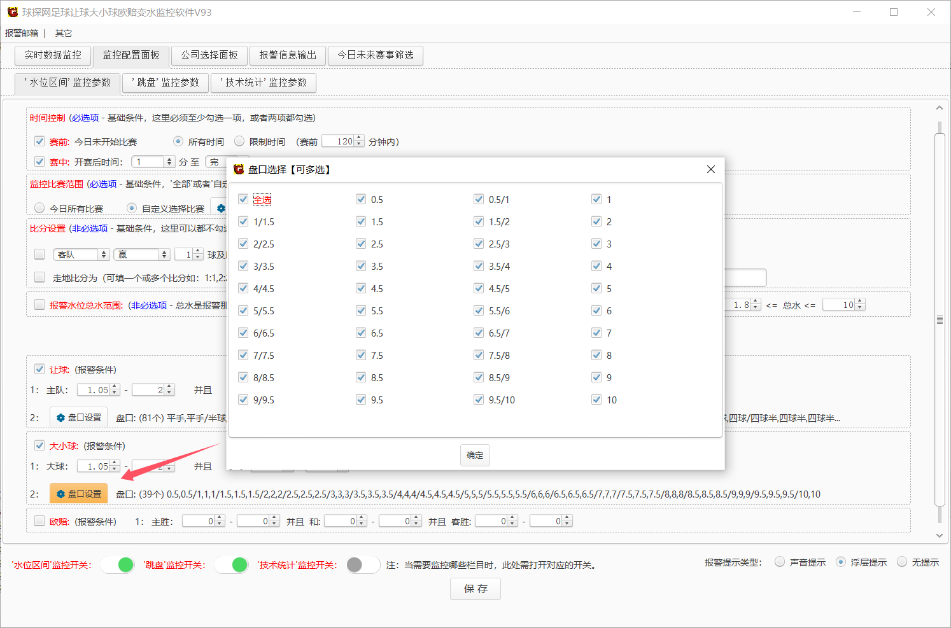Uncheck handicap 2/2.5 checkbox
This screenshot has height=628, width=951.
point(243,244)
